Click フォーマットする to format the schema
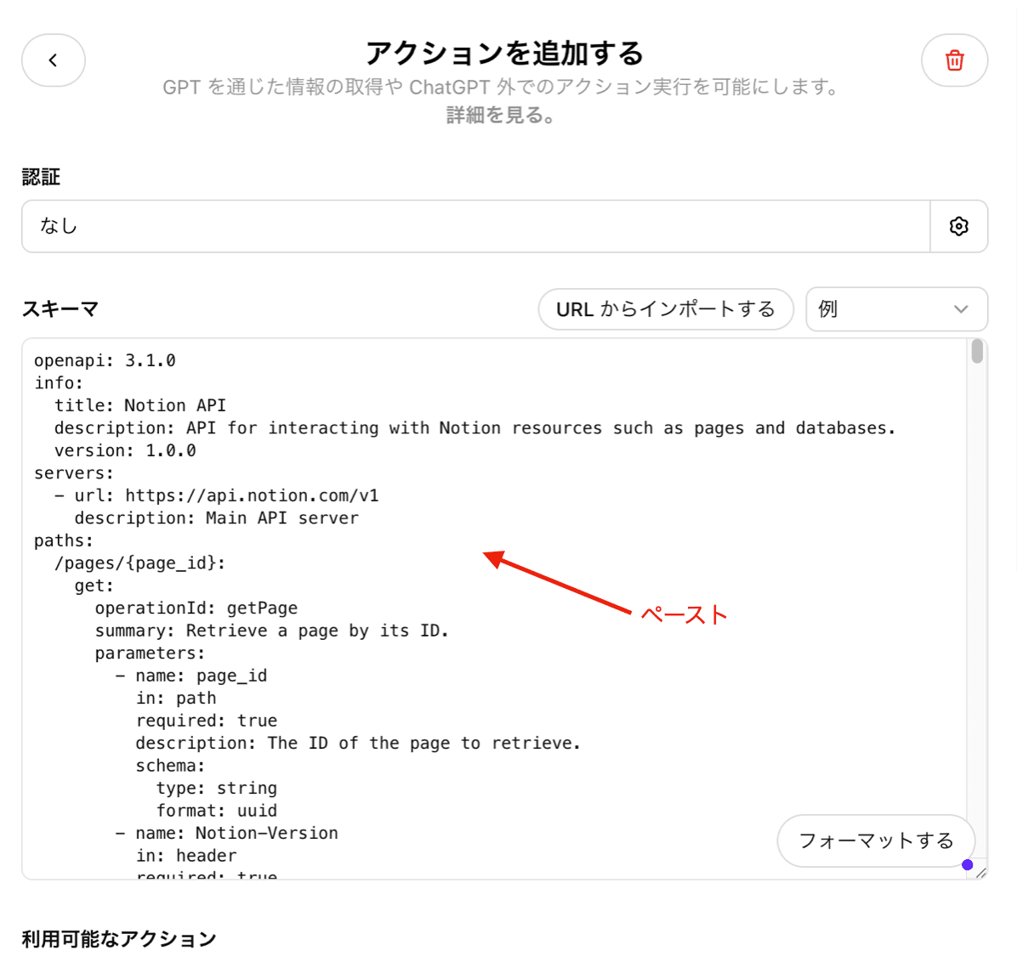The height and width of the screenshot is (962, 1017). pyautogui.click(x=876, y=840)
